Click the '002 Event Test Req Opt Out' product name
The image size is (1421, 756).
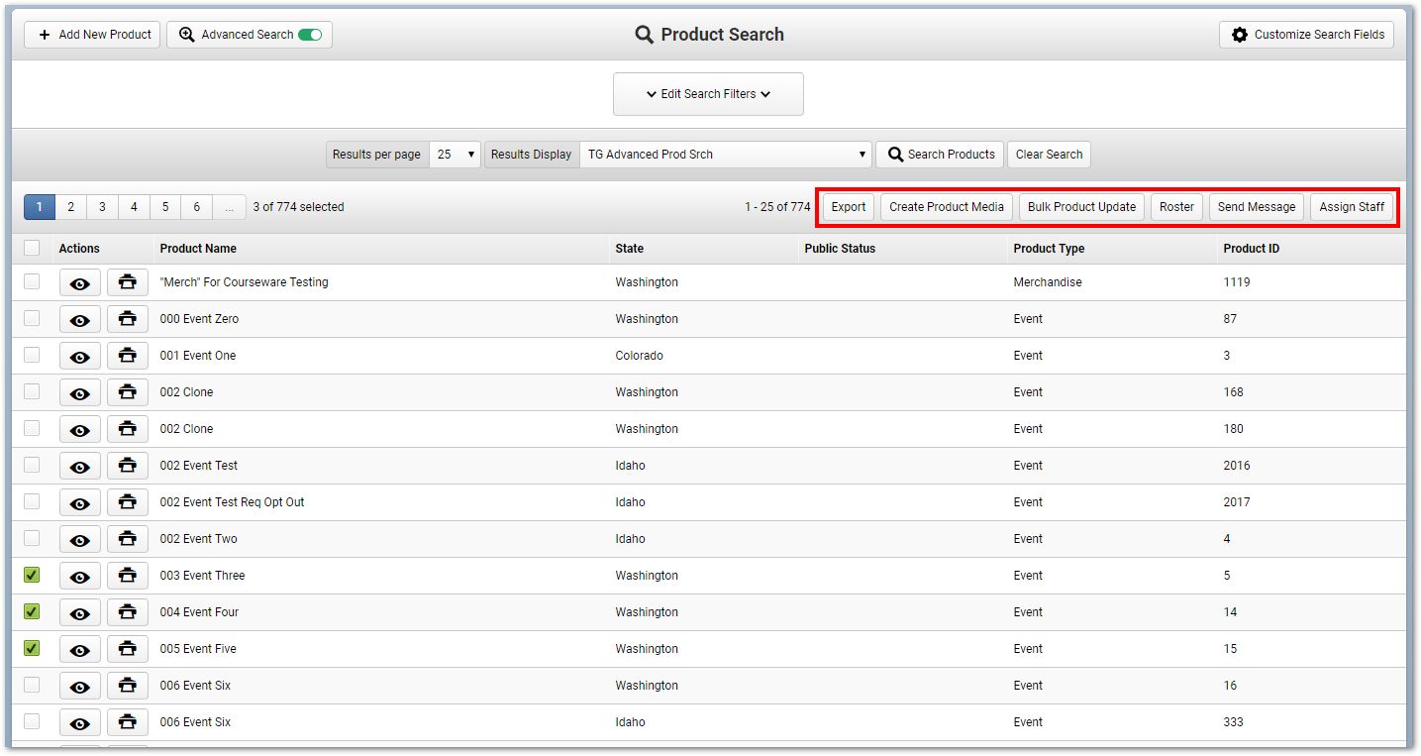[x=232, y=502]
